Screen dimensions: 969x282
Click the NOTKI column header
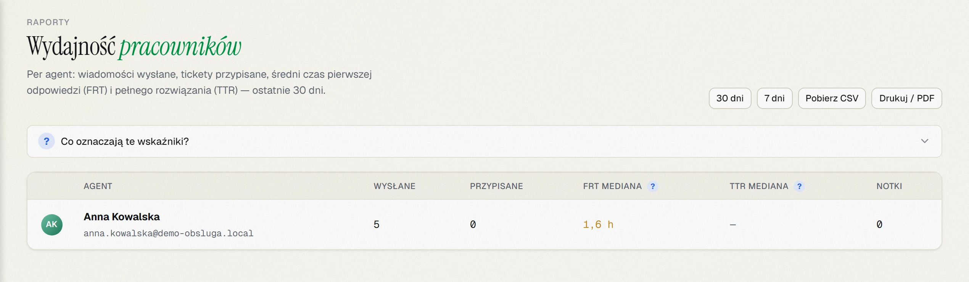tap(889, 186)
